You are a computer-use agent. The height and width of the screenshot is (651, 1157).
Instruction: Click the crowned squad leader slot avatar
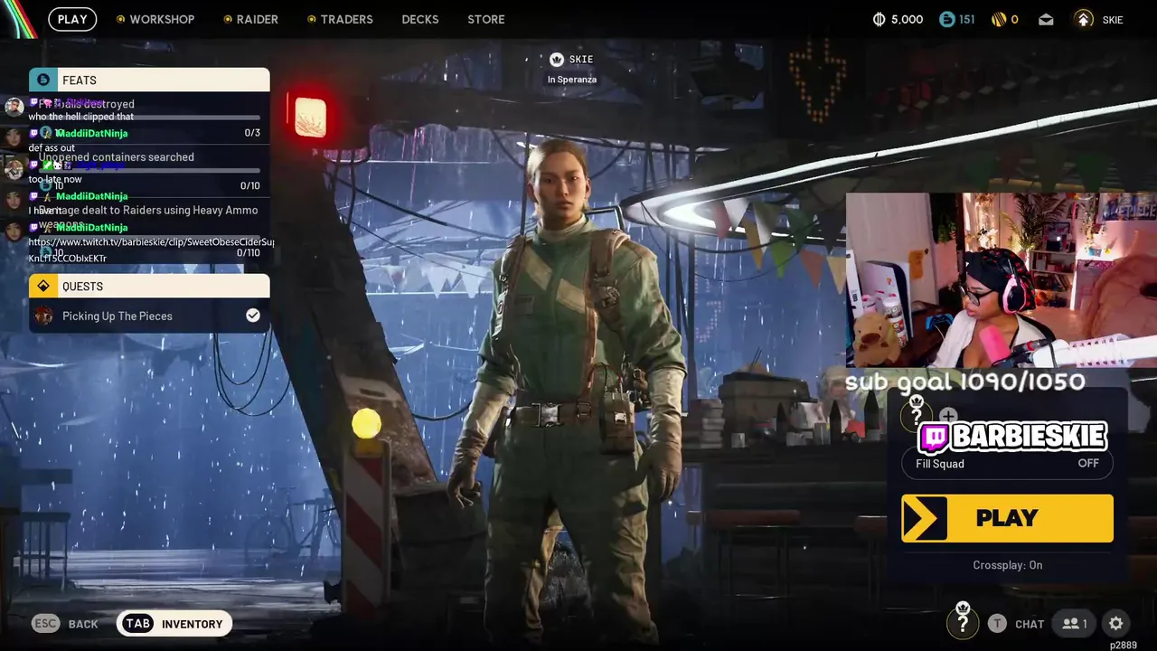pyautogui.click(x=917, y=412)
